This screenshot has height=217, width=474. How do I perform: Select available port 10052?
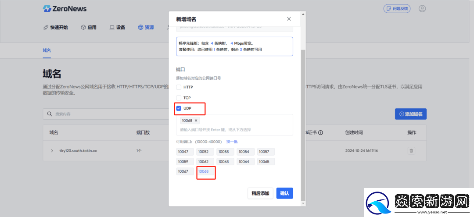(205, 152)
